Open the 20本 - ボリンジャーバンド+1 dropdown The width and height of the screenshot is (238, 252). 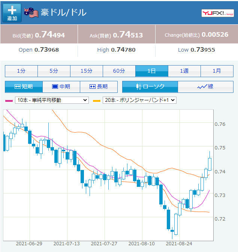(139, 100)
